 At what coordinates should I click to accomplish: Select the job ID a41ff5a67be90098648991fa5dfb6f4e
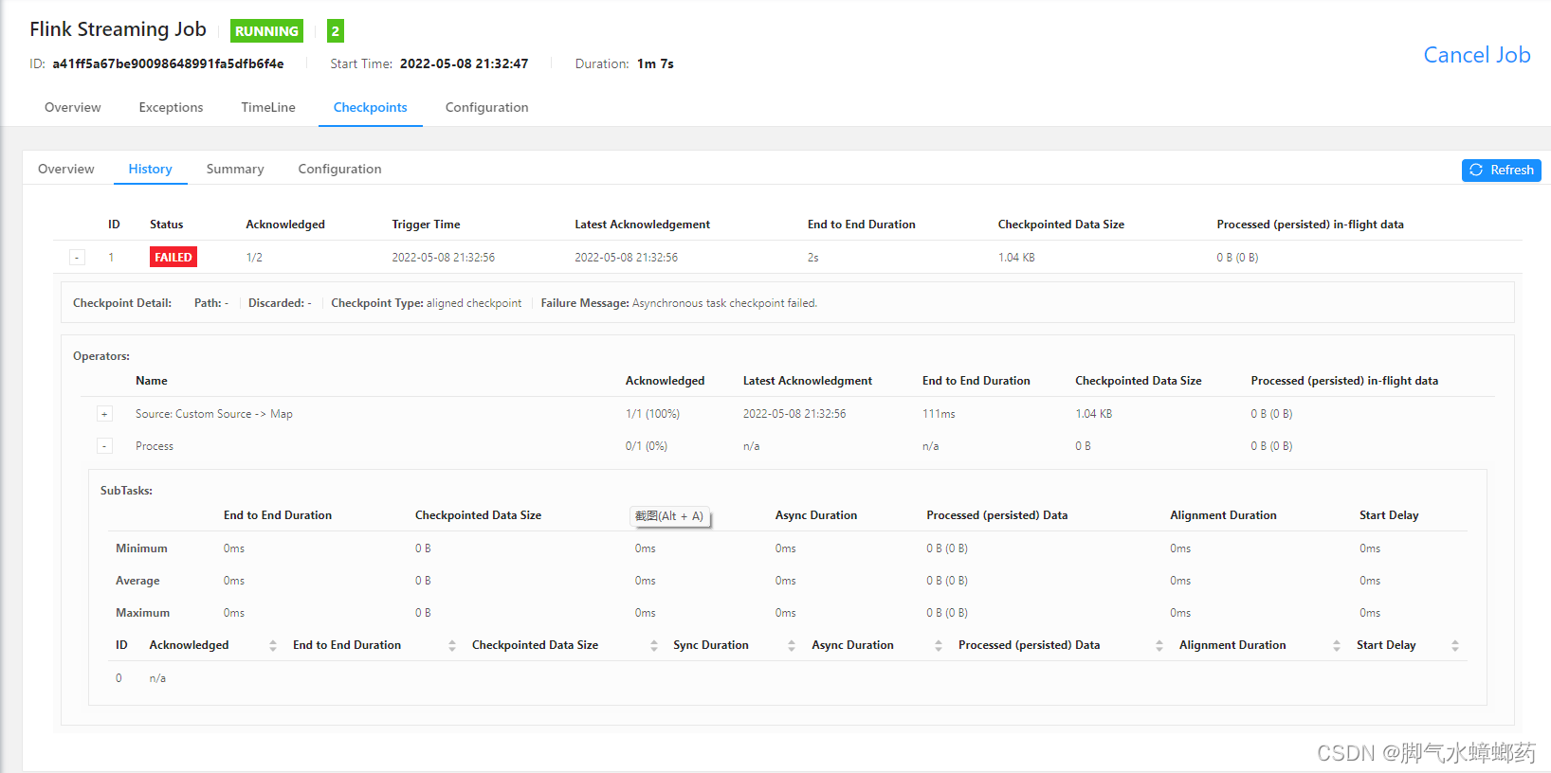point(168,63)
